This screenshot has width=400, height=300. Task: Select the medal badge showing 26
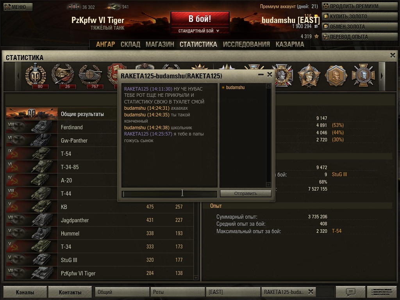click(x=63, y=75)
